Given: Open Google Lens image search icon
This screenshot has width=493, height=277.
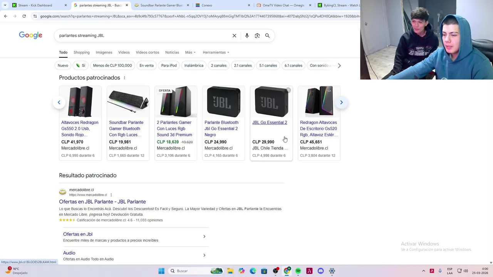Looking at the screenshot, I should 257,35.
